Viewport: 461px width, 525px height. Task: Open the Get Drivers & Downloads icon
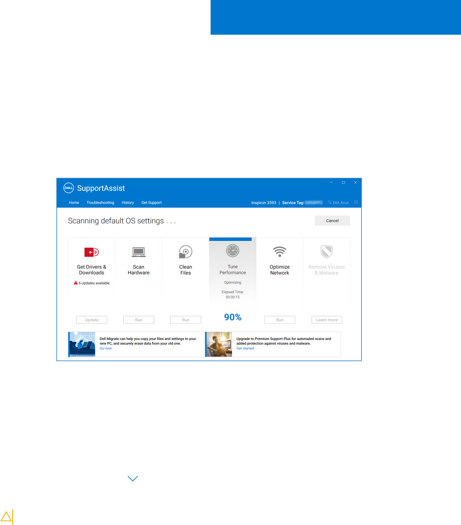[x=92, y=252]
